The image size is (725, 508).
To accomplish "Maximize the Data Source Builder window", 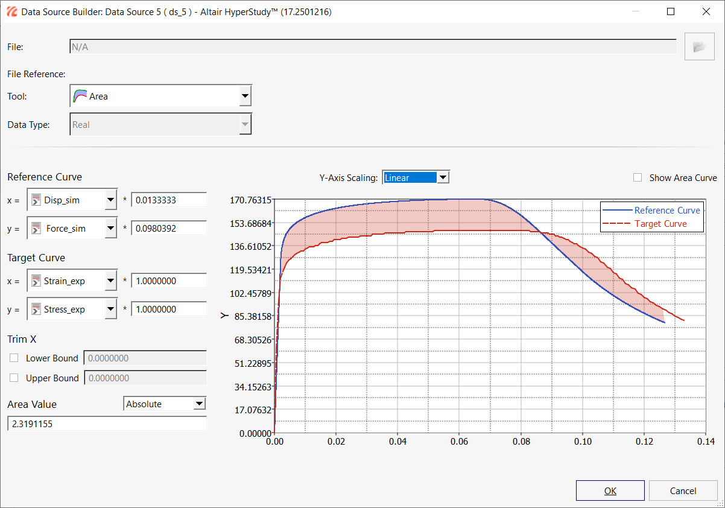I will 671,11.
